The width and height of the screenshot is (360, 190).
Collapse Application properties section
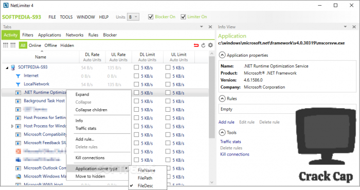point(222,55)
